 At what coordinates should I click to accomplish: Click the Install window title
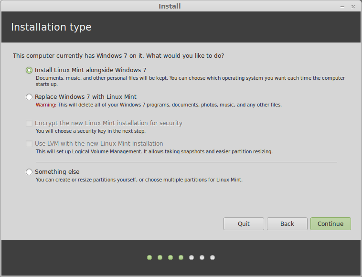tap(170, 6)
